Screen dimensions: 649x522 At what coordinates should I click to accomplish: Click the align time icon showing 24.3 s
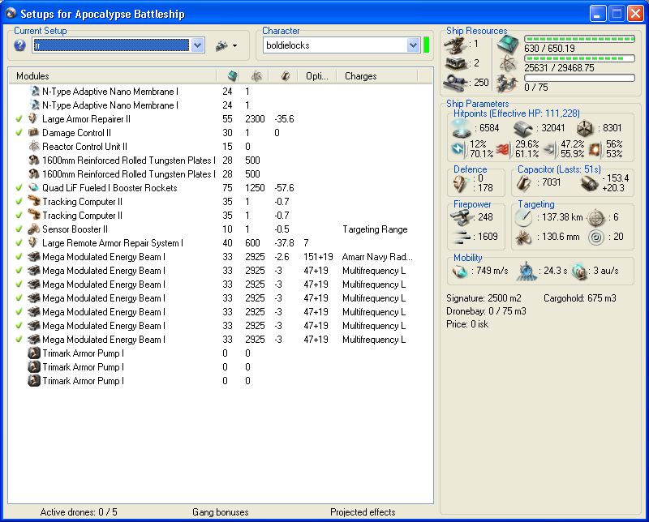(x=526, y=272)
